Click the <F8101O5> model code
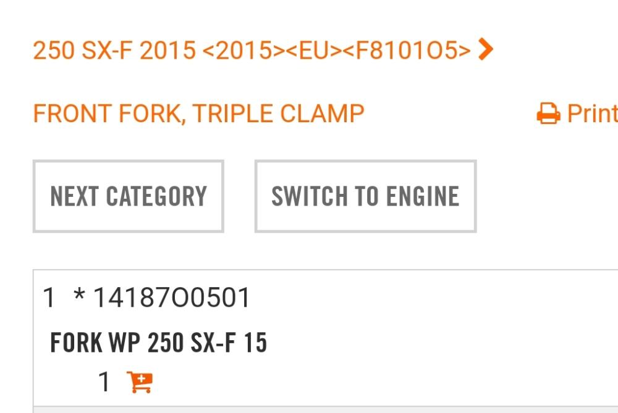618x413 pixels. click(406, 51)
